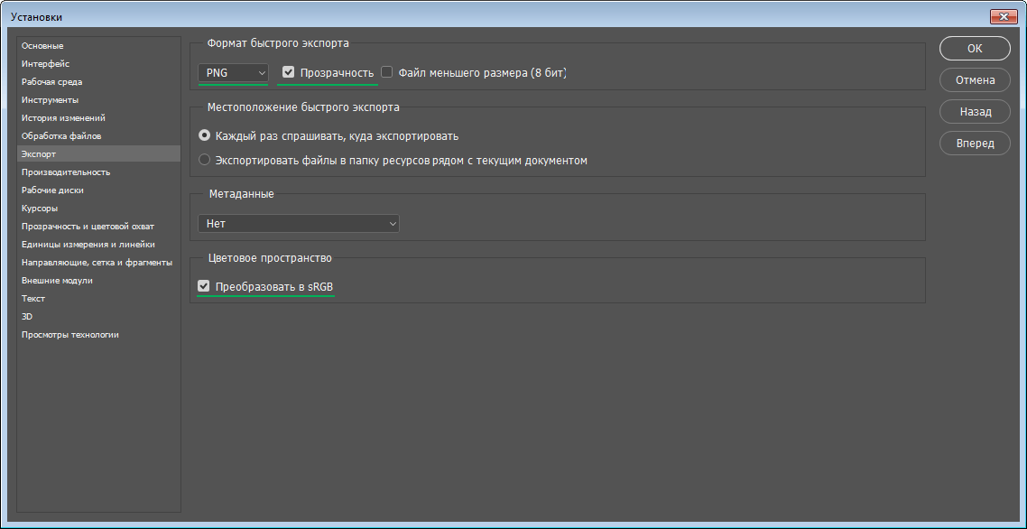Go to previous section with Назад
This screenshot has height=529, width=1027.
coord(975,111)
